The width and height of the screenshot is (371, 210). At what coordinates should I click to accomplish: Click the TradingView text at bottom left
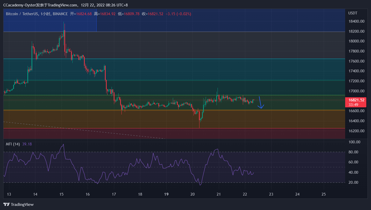pyautogui.click(x=22, y=204)
